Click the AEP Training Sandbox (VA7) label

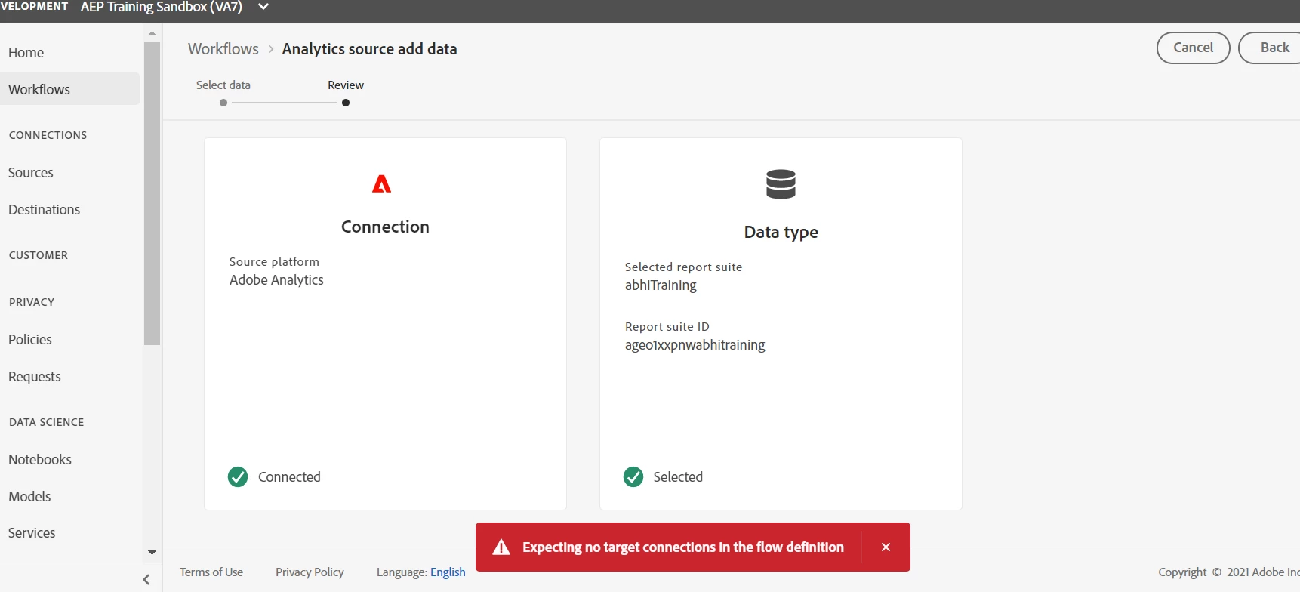pos(162,7)
